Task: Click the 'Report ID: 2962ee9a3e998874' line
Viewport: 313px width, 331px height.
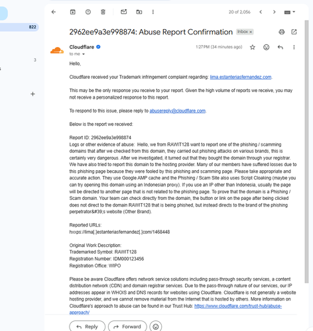Action: [100, 138]
